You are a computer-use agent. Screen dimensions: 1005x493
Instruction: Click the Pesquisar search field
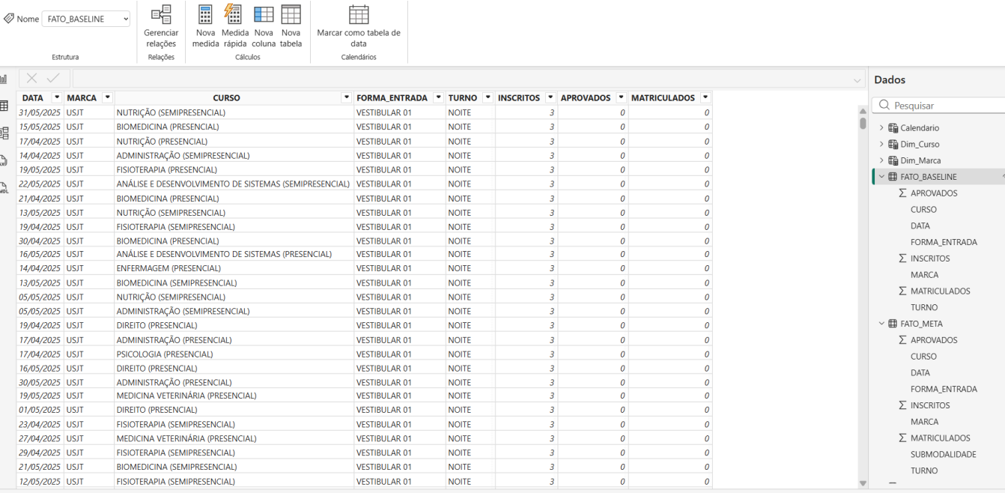[x=939, y=106]
